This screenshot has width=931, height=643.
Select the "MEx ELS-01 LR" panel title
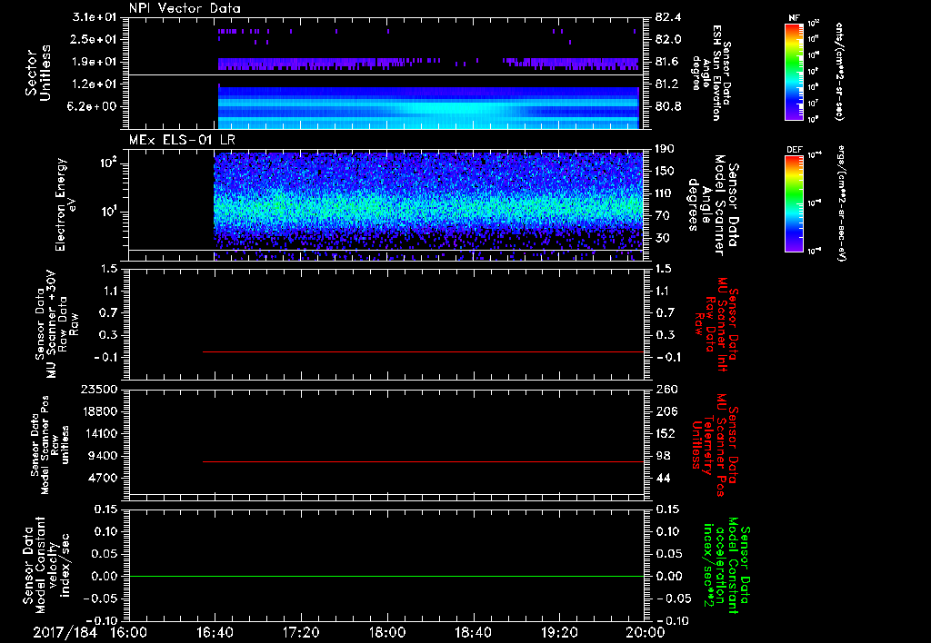182,140
